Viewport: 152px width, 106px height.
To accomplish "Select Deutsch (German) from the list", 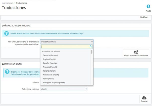I will tap(50, 55).
